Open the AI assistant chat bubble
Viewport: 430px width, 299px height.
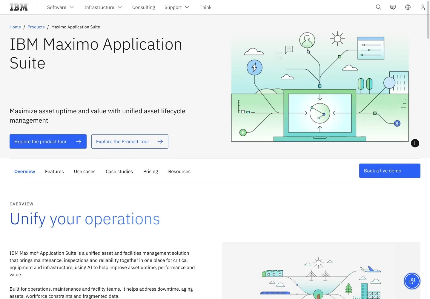coord(412,281)
